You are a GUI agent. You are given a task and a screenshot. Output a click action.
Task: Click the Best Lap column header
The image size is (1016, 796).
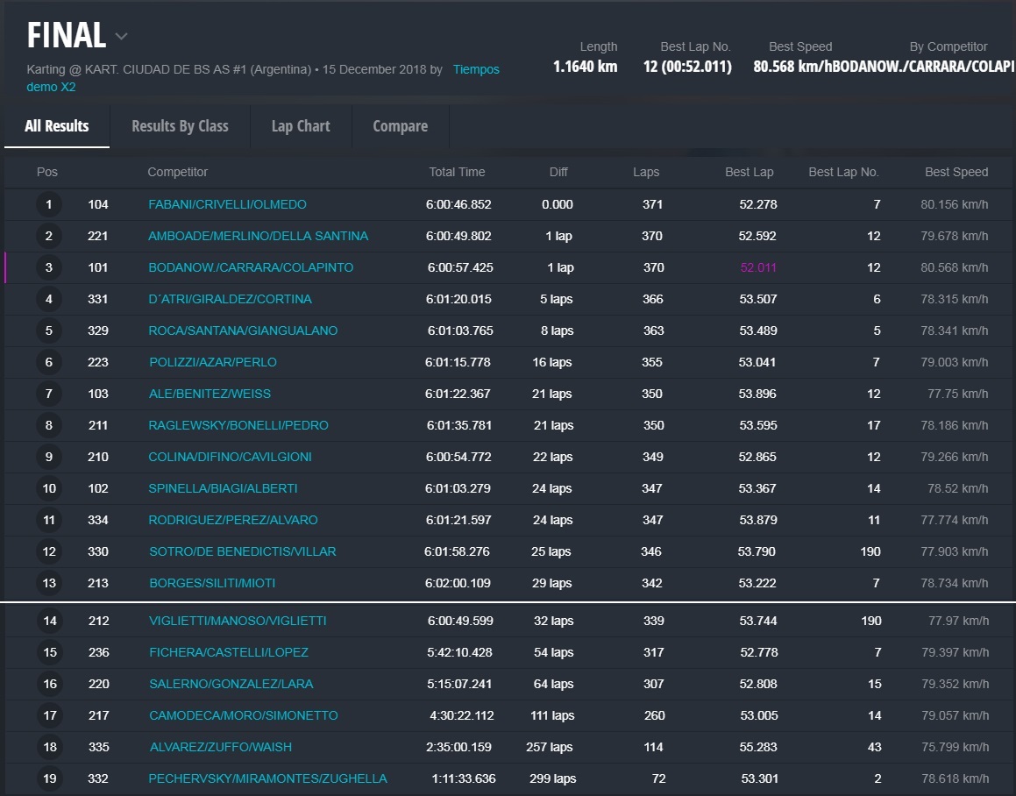point(749,173)
